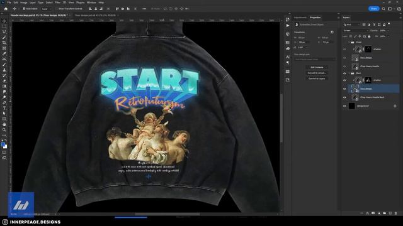Click the lock all layers padlock icon
This screenshot has height=226, width=403.
[370, 36]
